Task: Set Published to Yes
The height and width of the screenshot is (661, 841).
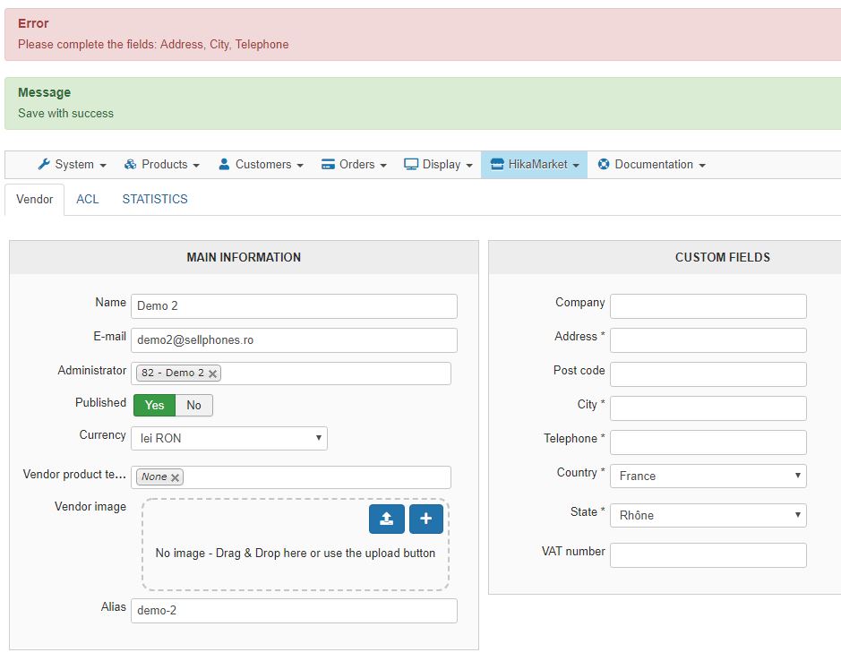Action: (154, 405)
